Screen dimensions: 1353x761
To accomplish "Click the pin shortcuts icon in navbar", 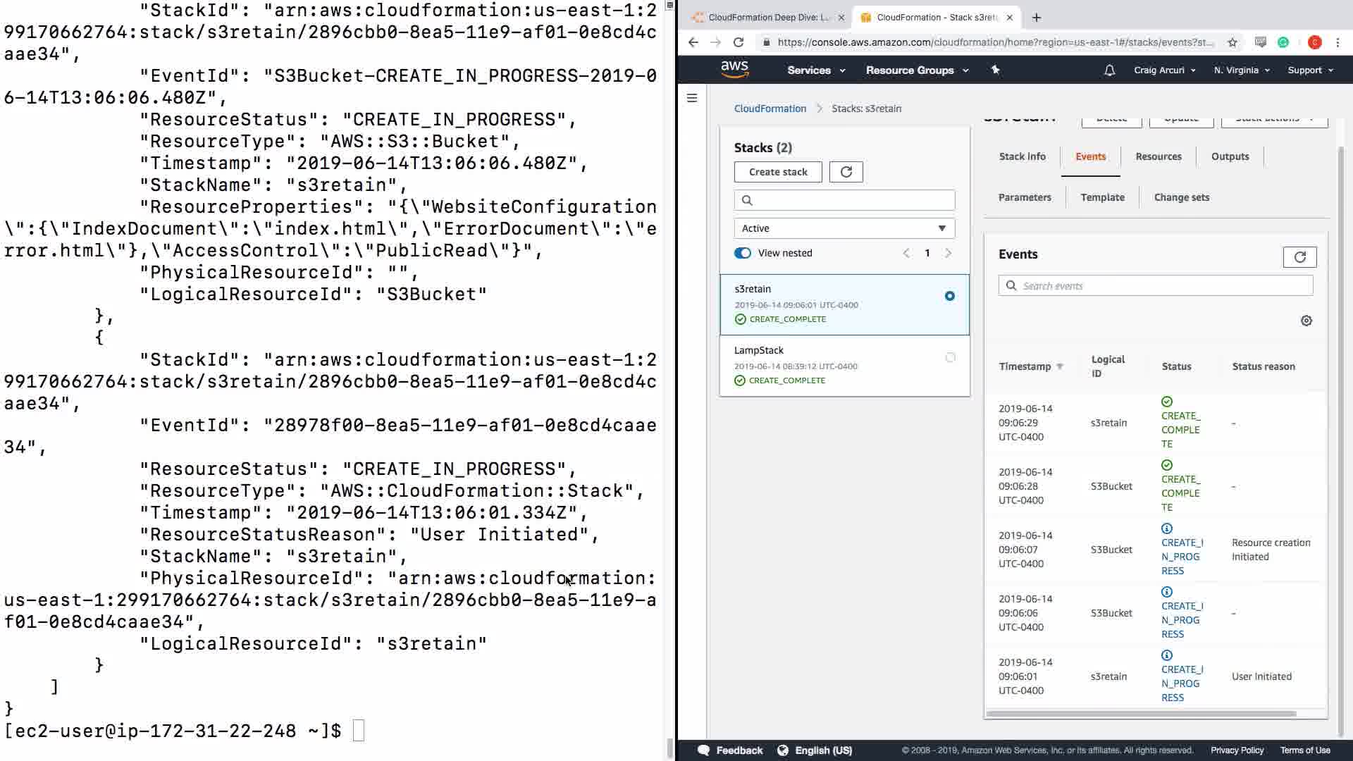I will tap(995, 70).
